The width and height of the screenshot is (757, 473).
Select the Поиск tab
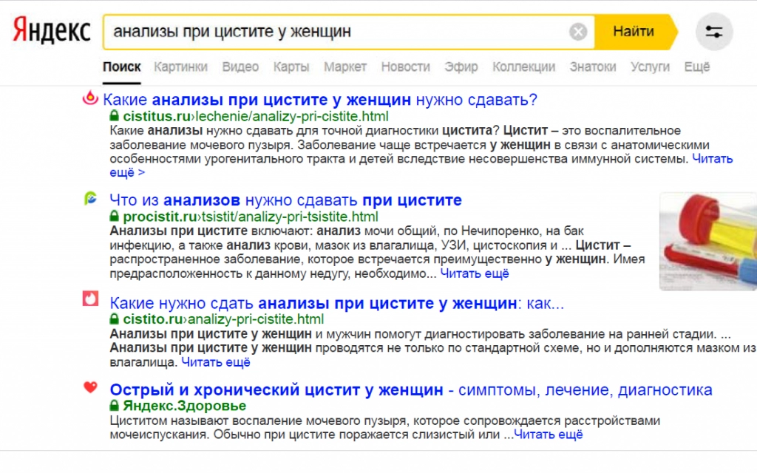point(122,67)
